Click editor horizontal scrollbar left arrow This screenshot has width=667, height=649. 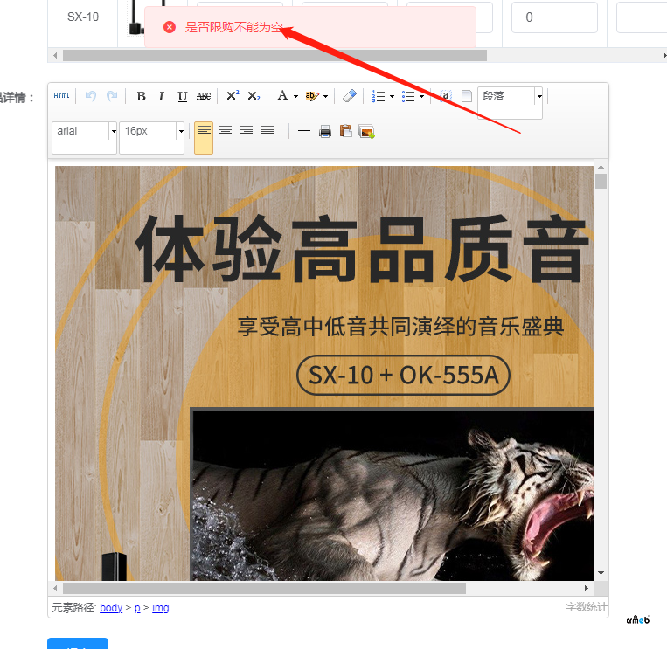click(55, 588)
